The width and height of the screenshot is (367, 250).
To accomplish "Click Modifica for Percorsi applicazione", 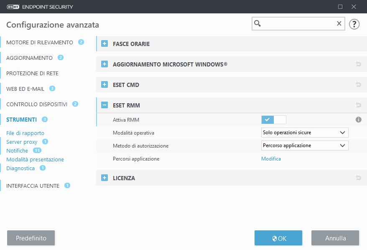I will [x=271, y=159].
